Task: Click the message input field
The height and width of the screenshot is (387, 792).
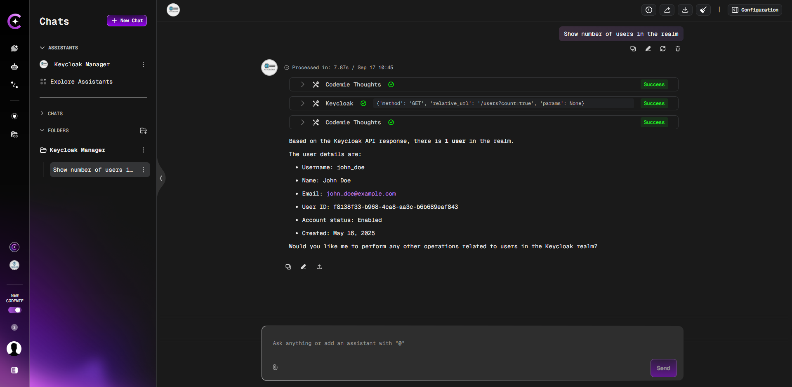Action: click(454, 343)
